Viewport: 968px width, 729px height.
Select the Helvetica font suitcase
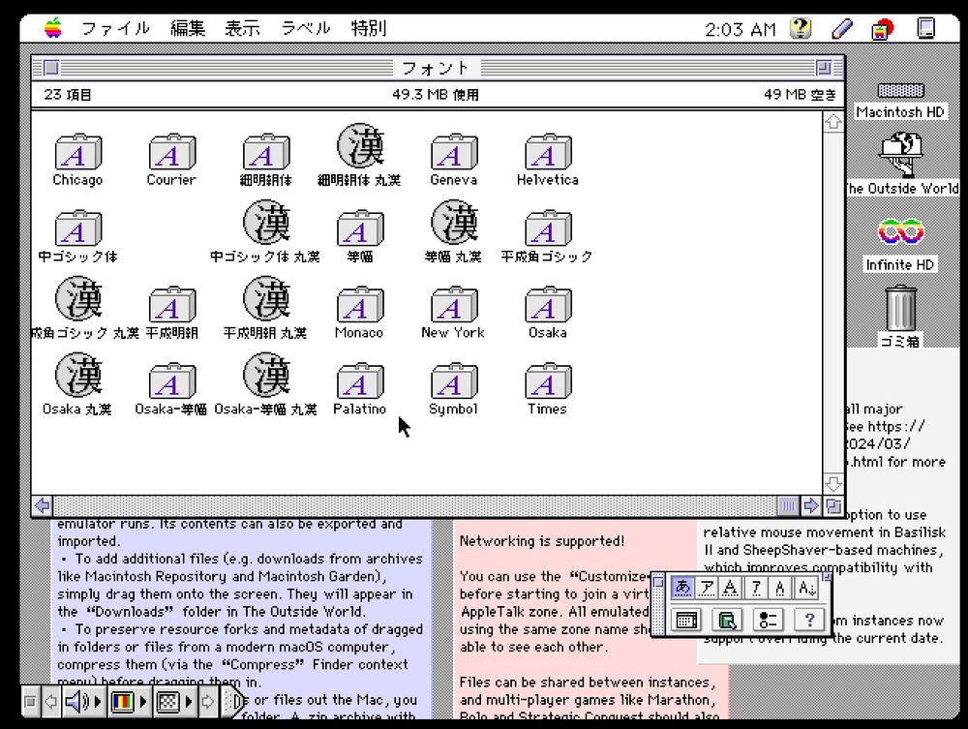pos(548,151)
